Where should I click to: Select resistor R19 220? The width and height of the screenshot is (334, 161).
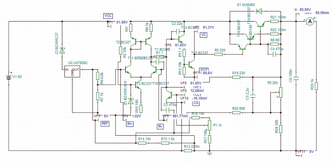coord(236,77)
